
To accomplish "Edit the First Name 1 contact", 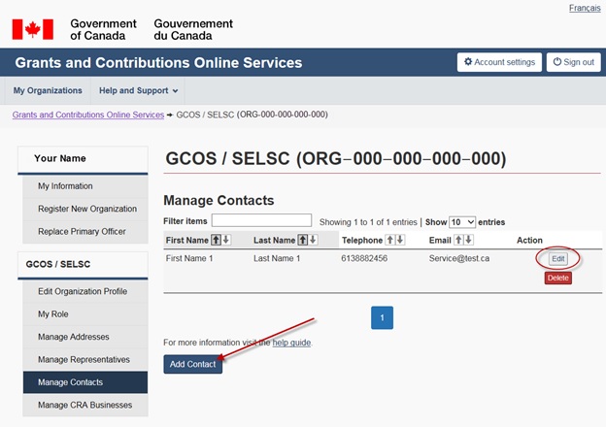I will 557,259.
